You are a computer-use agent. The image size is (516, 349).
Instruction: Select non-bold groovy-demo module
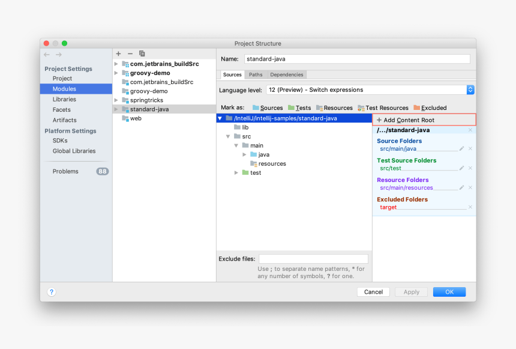[x=145, y=91]
